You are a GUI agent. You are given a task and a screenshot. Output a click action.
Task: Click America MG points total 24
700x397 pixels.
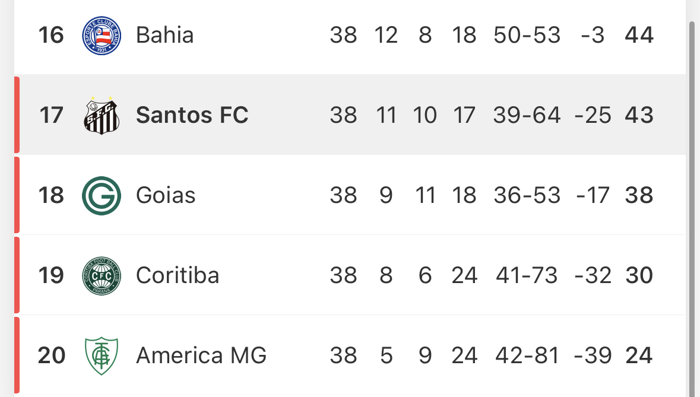coord(639,355)
